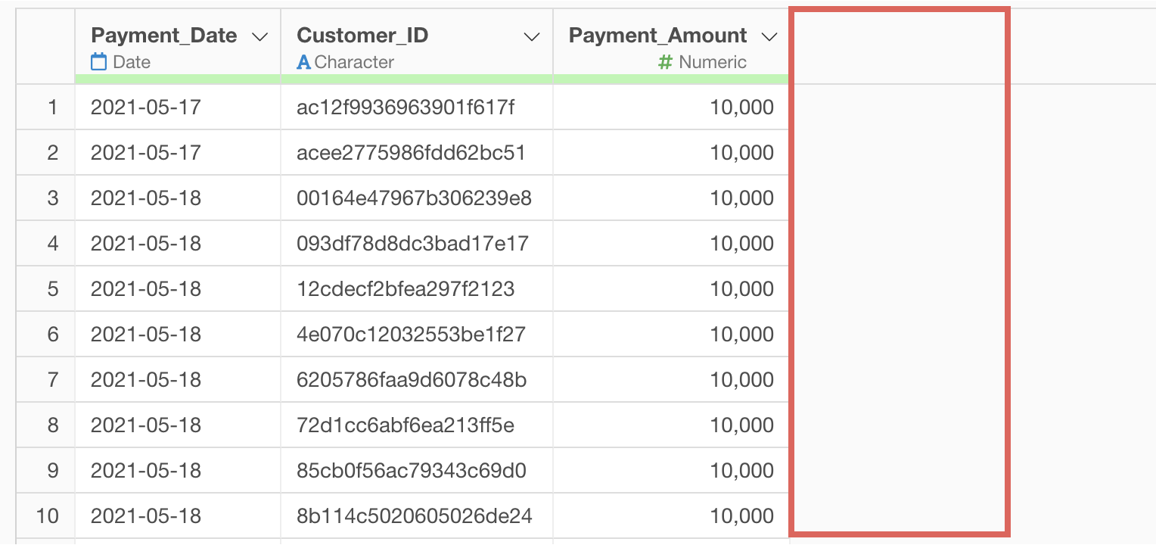
Task: Select the Customer_ID column header name
Action: (x=362, y=36)
